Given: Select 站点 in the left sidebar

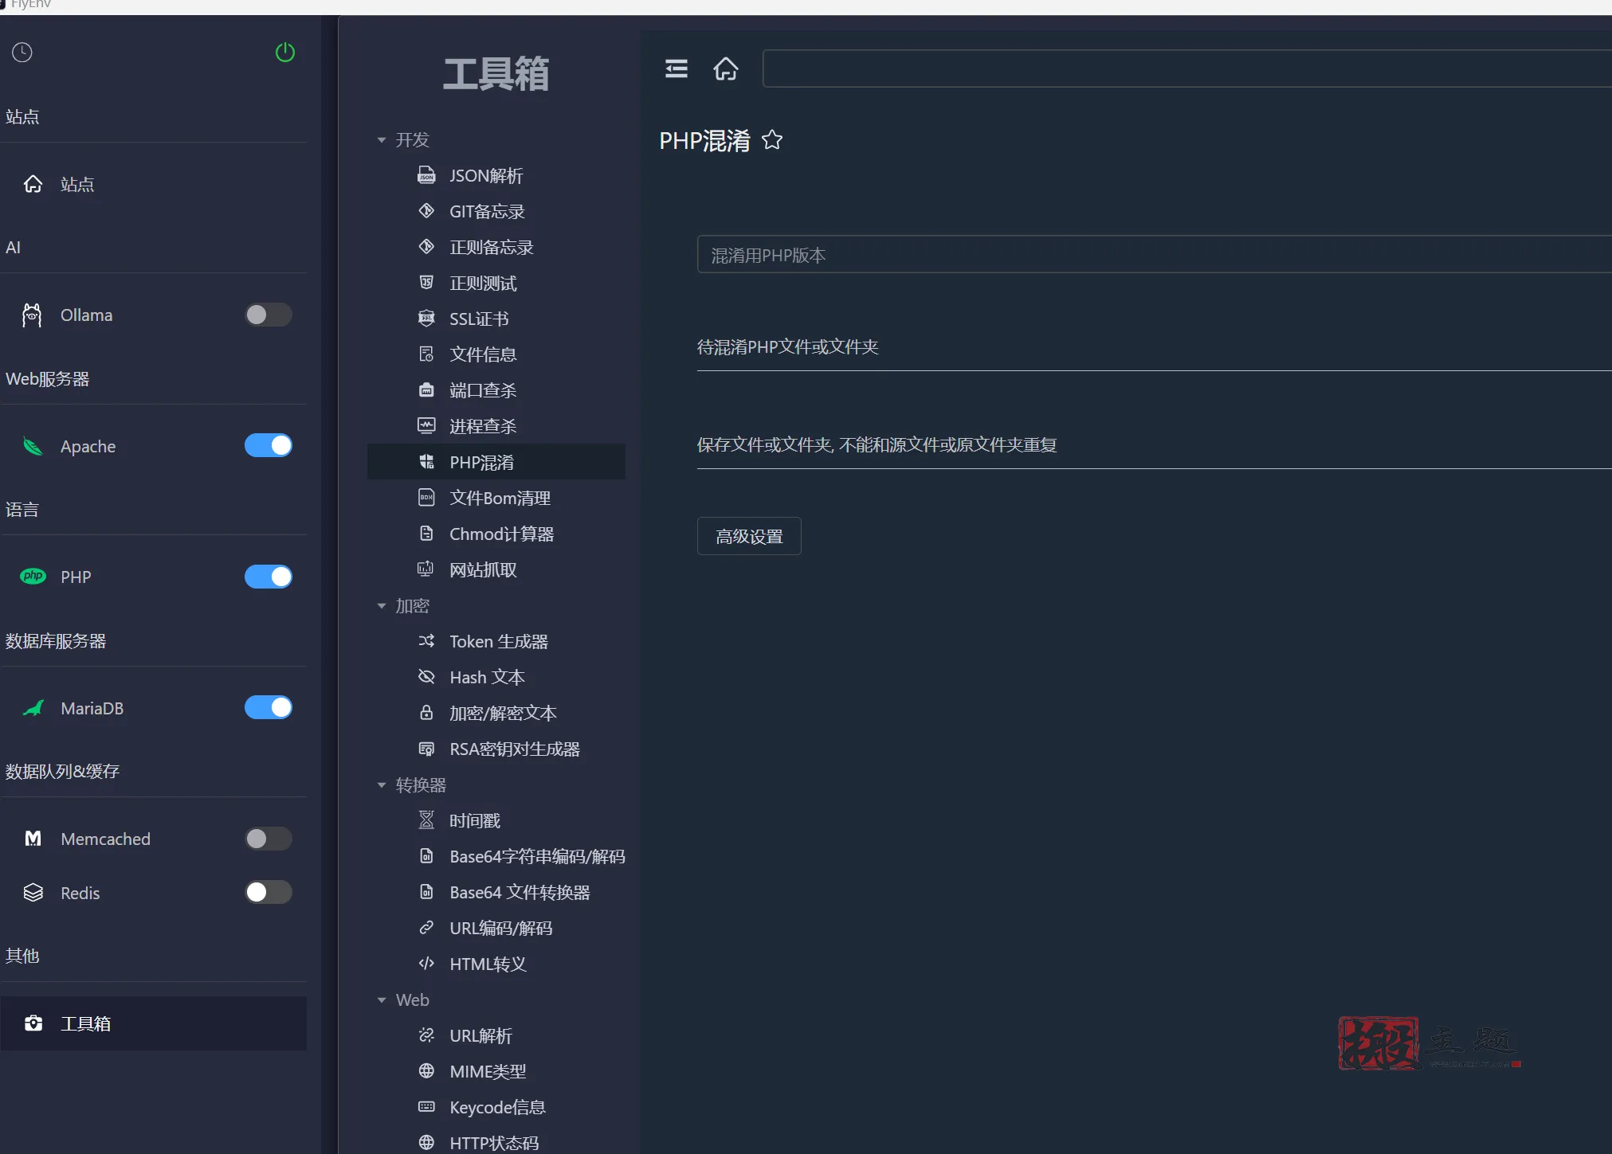Looking at the screenshot, I should [x=77, y=184].
